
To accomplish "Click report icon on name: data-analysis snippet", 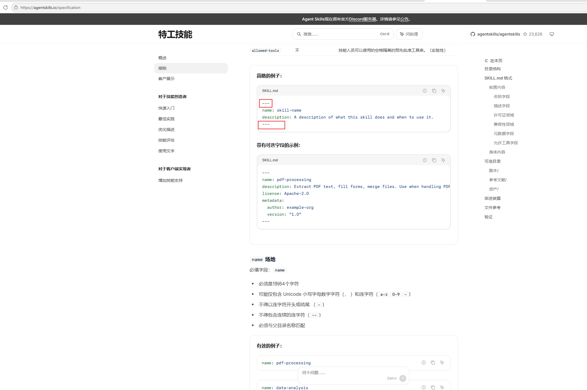I will click(424, 387).
